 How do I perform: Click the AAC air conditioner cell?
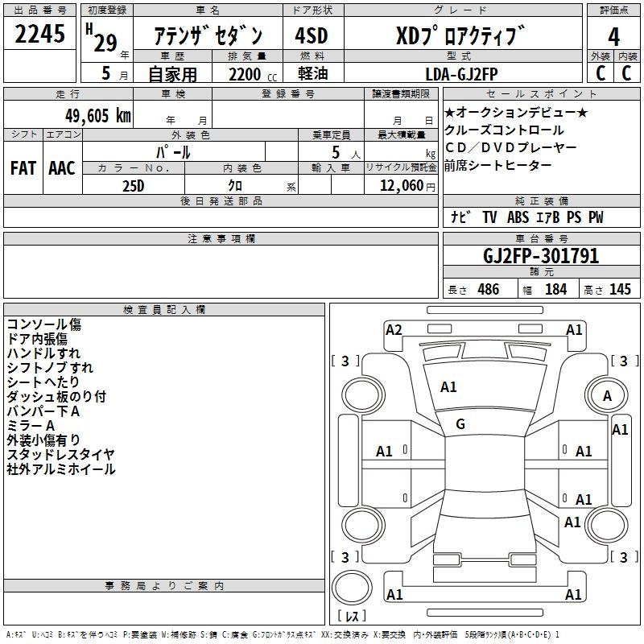click(62, 167)
